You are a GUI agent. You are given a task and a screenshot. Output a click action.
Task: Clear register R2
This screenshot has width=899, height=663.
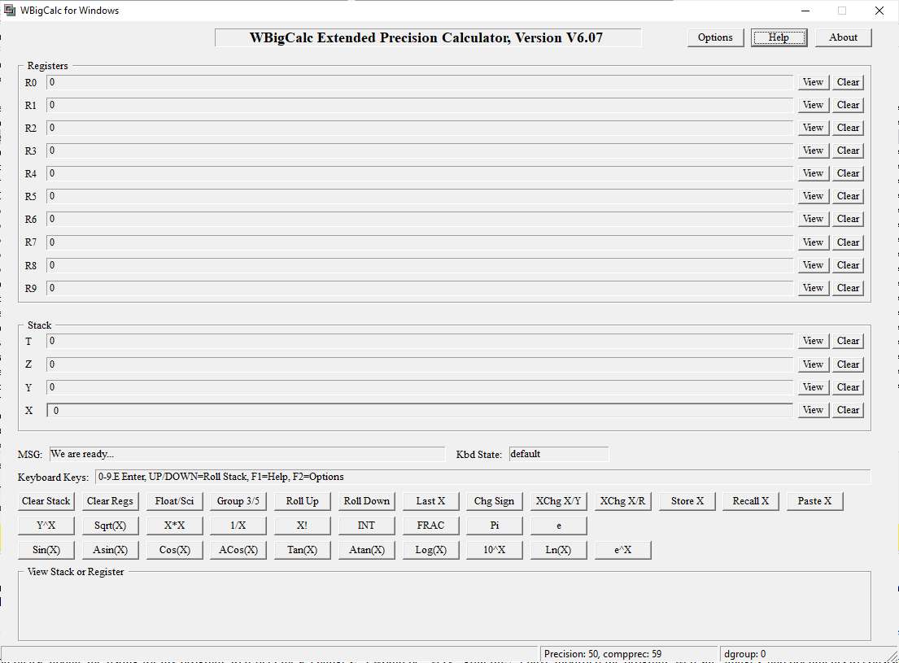click(848, 128)
